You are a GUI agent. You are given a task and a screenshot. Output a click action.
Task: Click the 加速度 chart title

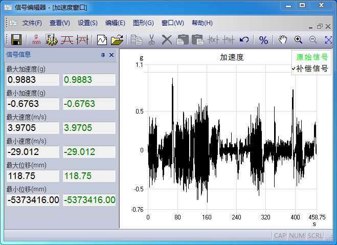232,57
